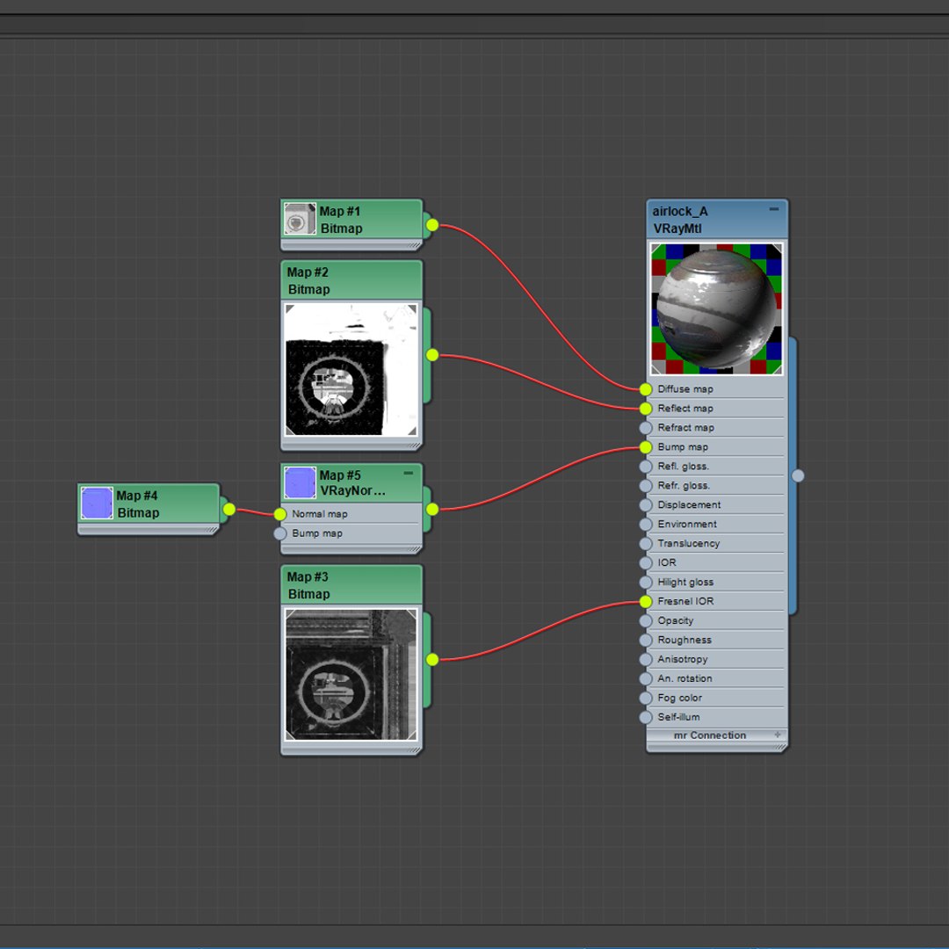Image resolution: width=949 pixels, height=949 pixels.
Task: Click the Diffuse map input socket
Action: 646,389
